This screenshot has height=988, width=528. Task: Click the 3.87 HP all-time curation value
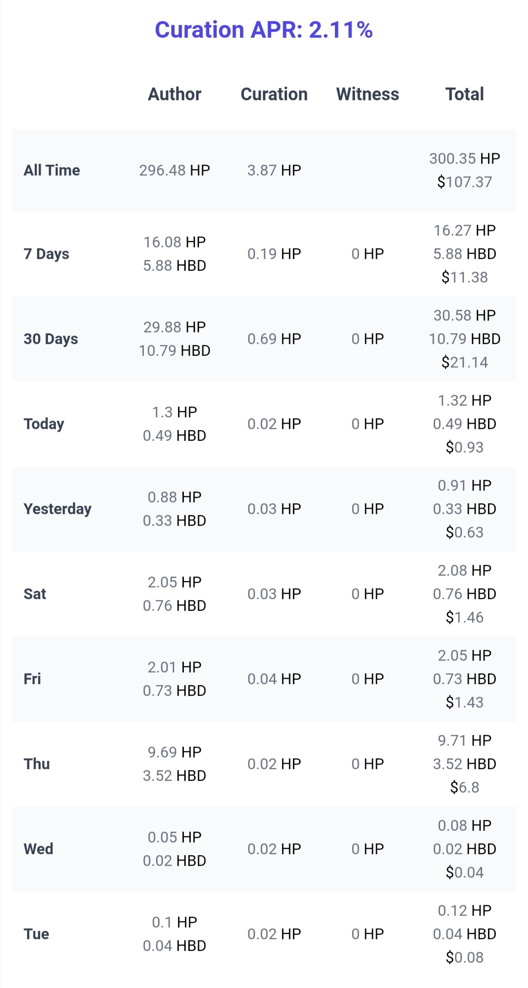[x=274, y=170]
